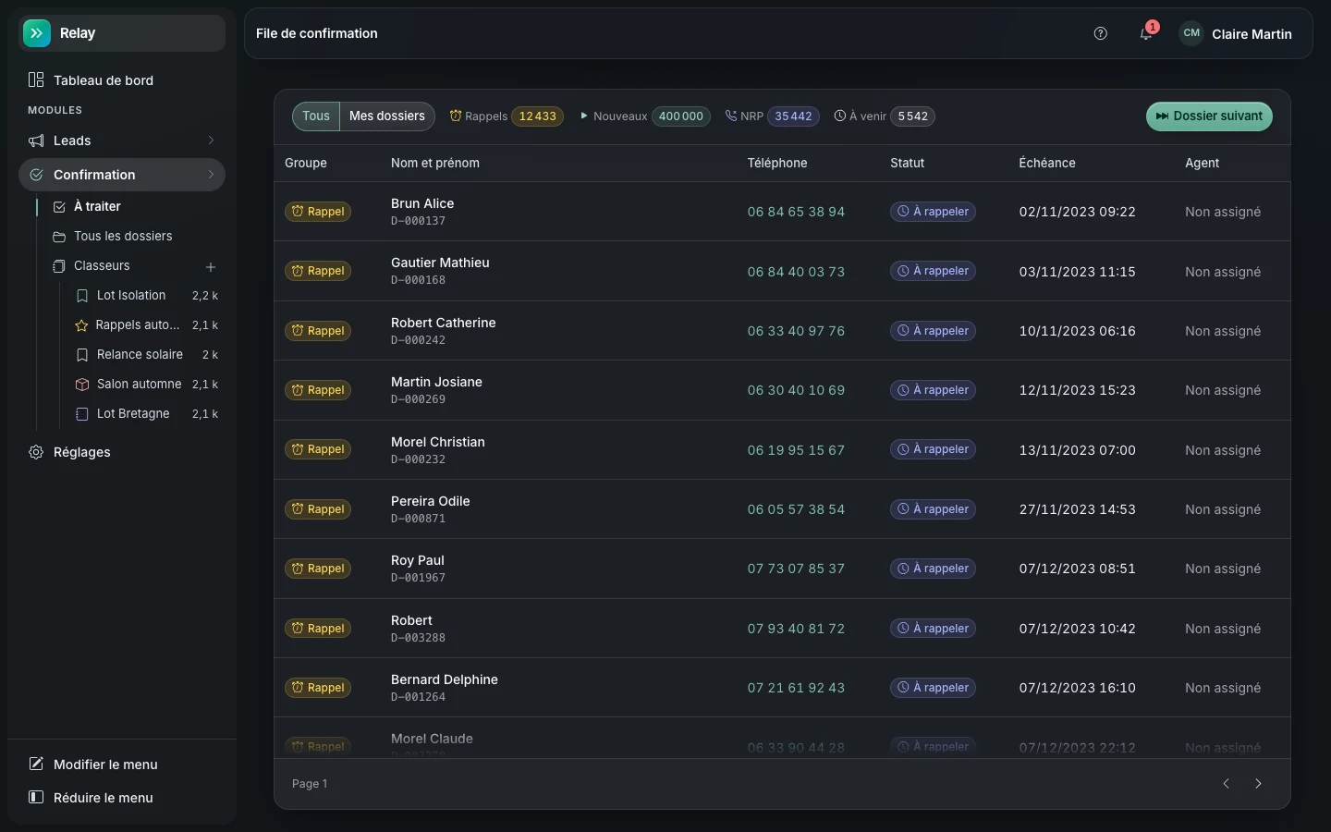Open Tableau de bord dashboard icon
Viewport: 1331px width, 832px height.
pyautogui.click(x=36, y=80)
